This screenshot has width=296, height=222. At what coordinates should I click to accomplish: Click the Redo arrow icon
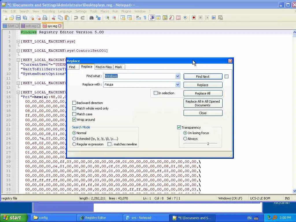pyautogui.click(x=83, y=18)
